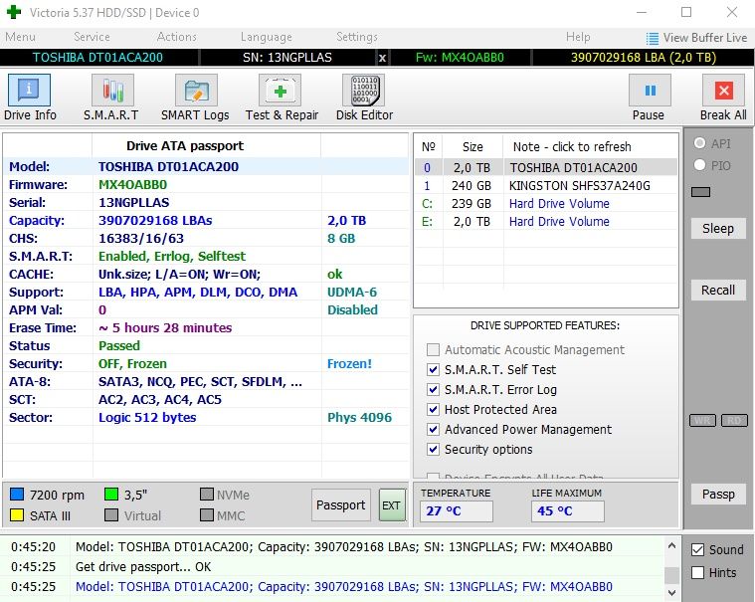Click the gray Virtual color box
This screenshot has height=602, width=755.
click(111, 515)
